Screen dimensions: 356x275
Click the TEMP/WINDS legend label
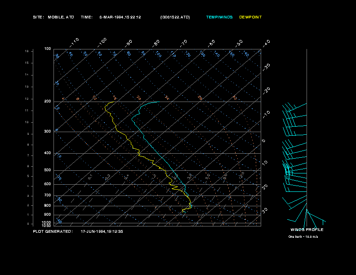219,17
